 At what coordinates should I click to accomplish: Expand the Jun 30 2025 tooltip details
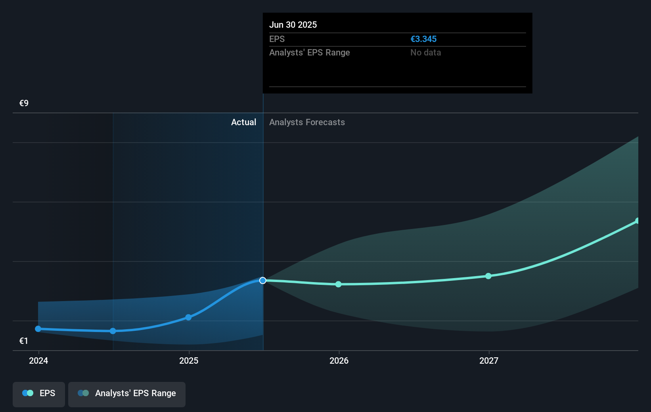(x=397, y=53)
